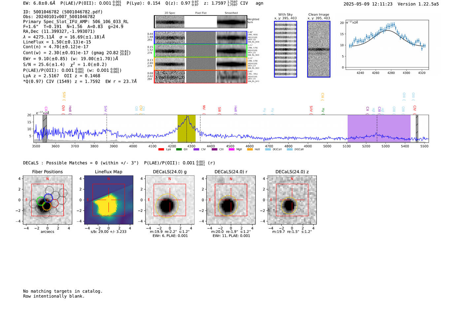The height and width of the screenshot is (314, 462).
Task: Click 'Row intentionally blank.' text
Action: click(x=54, y=296)
